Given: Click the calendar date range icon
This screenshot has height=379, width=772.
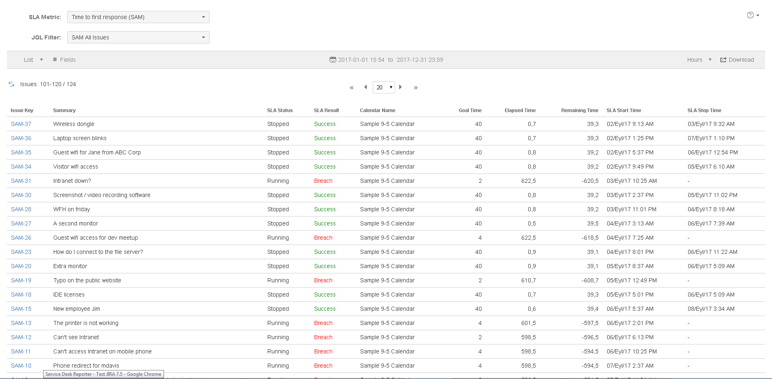Looking at the screenshot, I should coord(332,60).
